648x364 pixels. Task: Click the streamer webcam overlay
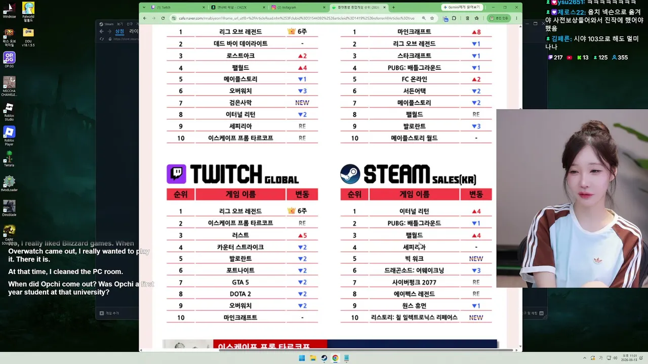tap(572, 198)
